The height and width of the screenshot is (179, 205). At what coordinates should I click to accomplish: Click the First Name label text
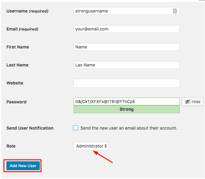[x=18, y=47]
